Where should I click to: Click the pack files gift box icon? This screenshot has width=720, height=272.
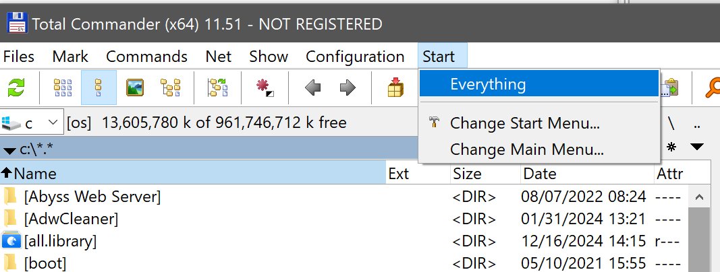395,88
